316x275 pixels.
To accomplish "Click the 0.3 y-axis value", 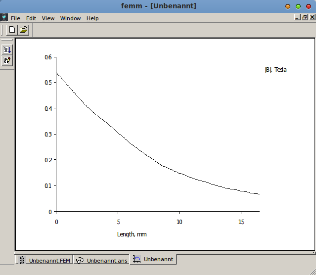I will (48, 134).
